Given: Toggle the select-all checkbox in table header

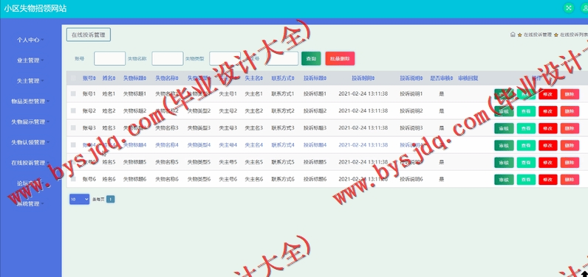Looking at the screenshot, I should (x=73, y=79).
